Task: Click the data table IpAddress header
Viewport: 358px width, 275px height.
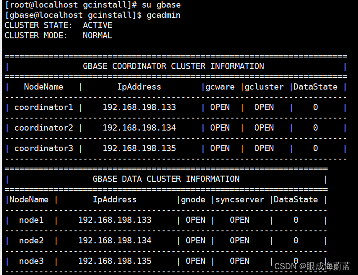Action: (x=114, y=200)
